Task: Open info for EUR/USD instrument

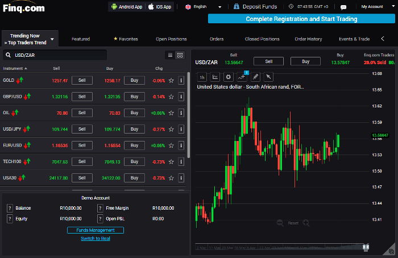Action: 181,145
